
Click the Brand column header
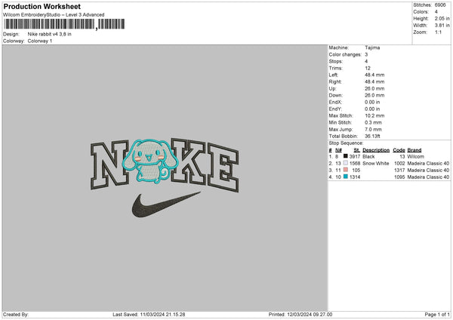point(414,150)
